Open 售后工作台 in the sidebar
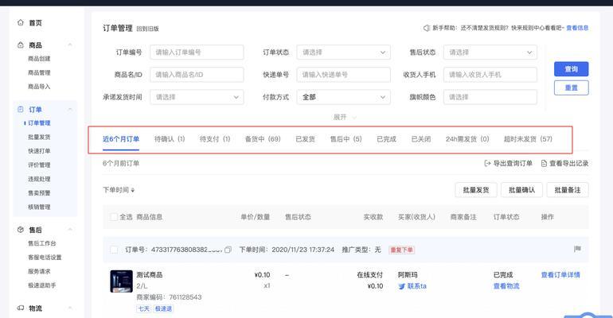Viewport: 613px width, 318px height. click(42, 243)
